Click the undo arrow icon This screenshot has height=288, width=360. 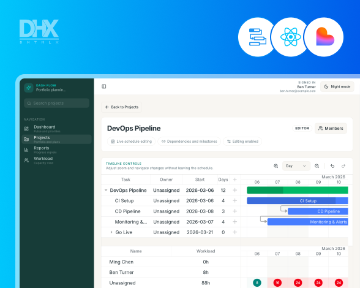[332, 166]
